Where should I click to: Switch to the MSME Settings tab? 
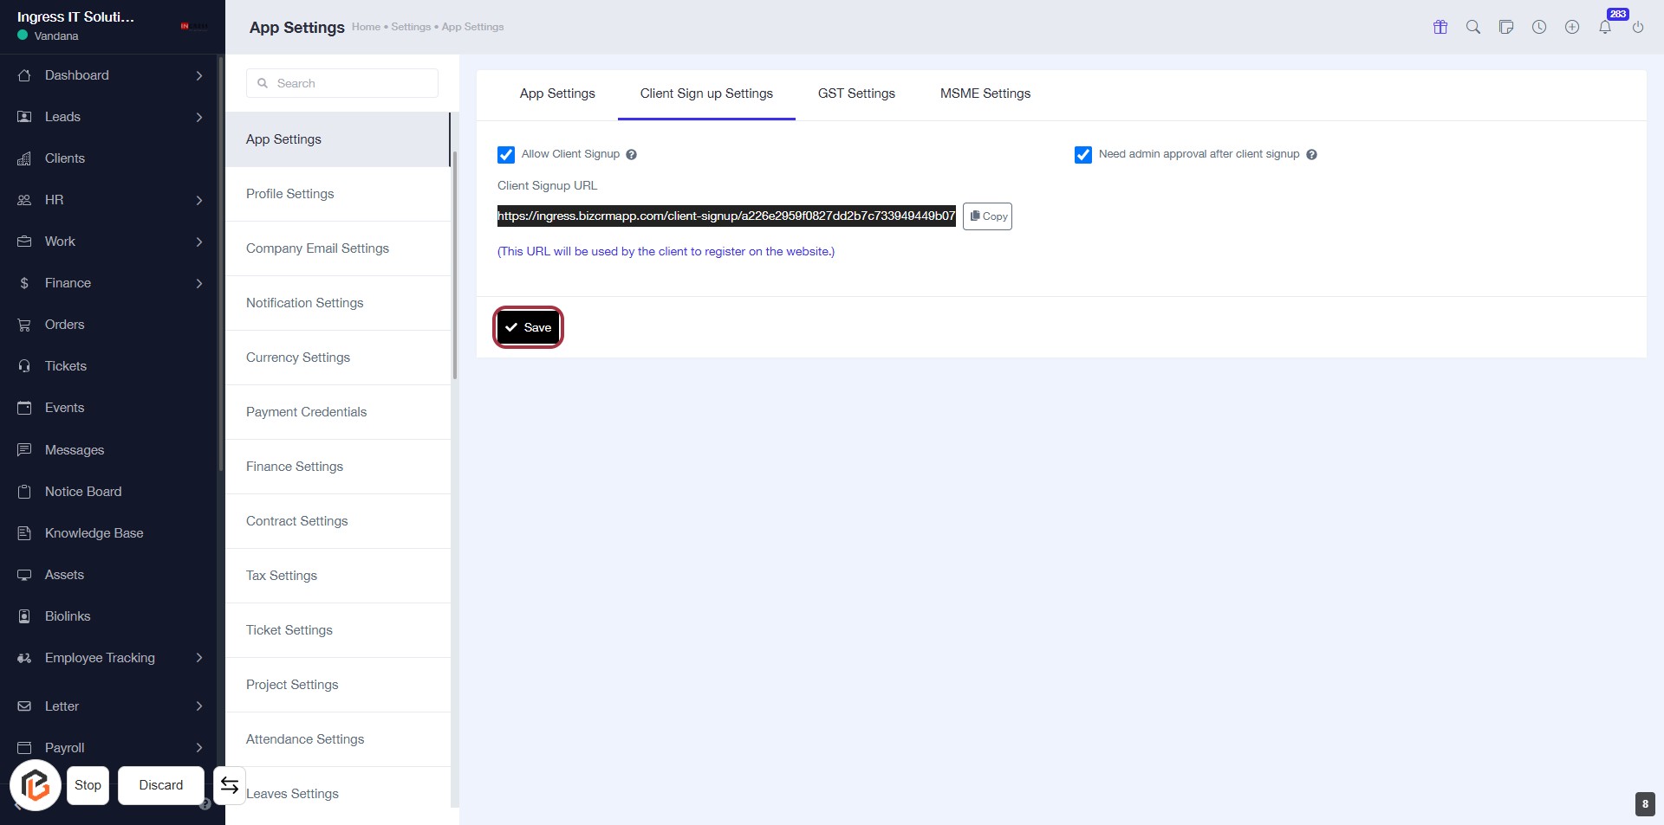point(985,93)
